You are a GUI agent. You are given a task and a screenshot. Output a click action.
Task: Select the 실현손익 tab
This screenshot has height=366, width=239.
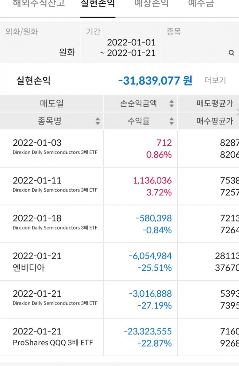pyautogui.click(x=98, y=3)
